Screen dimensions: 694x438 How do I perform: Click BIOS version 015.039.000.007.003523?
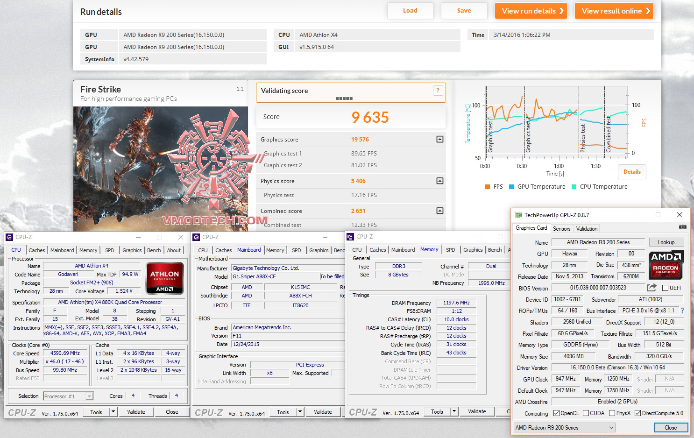click(x=598, y=288)
